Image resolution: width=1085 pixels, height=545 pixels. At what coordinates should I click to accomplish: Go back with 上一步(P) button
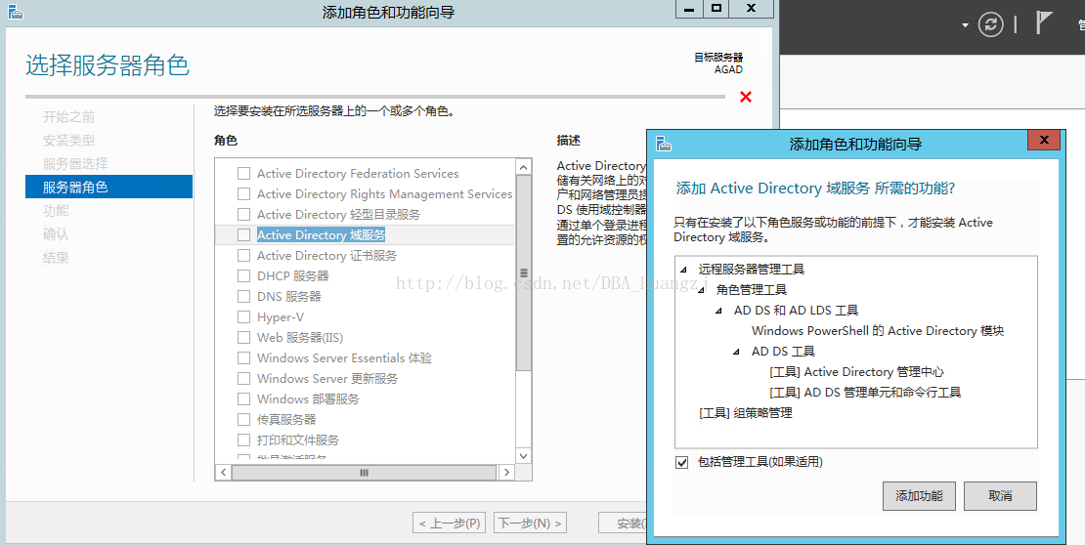pos(449,523)
